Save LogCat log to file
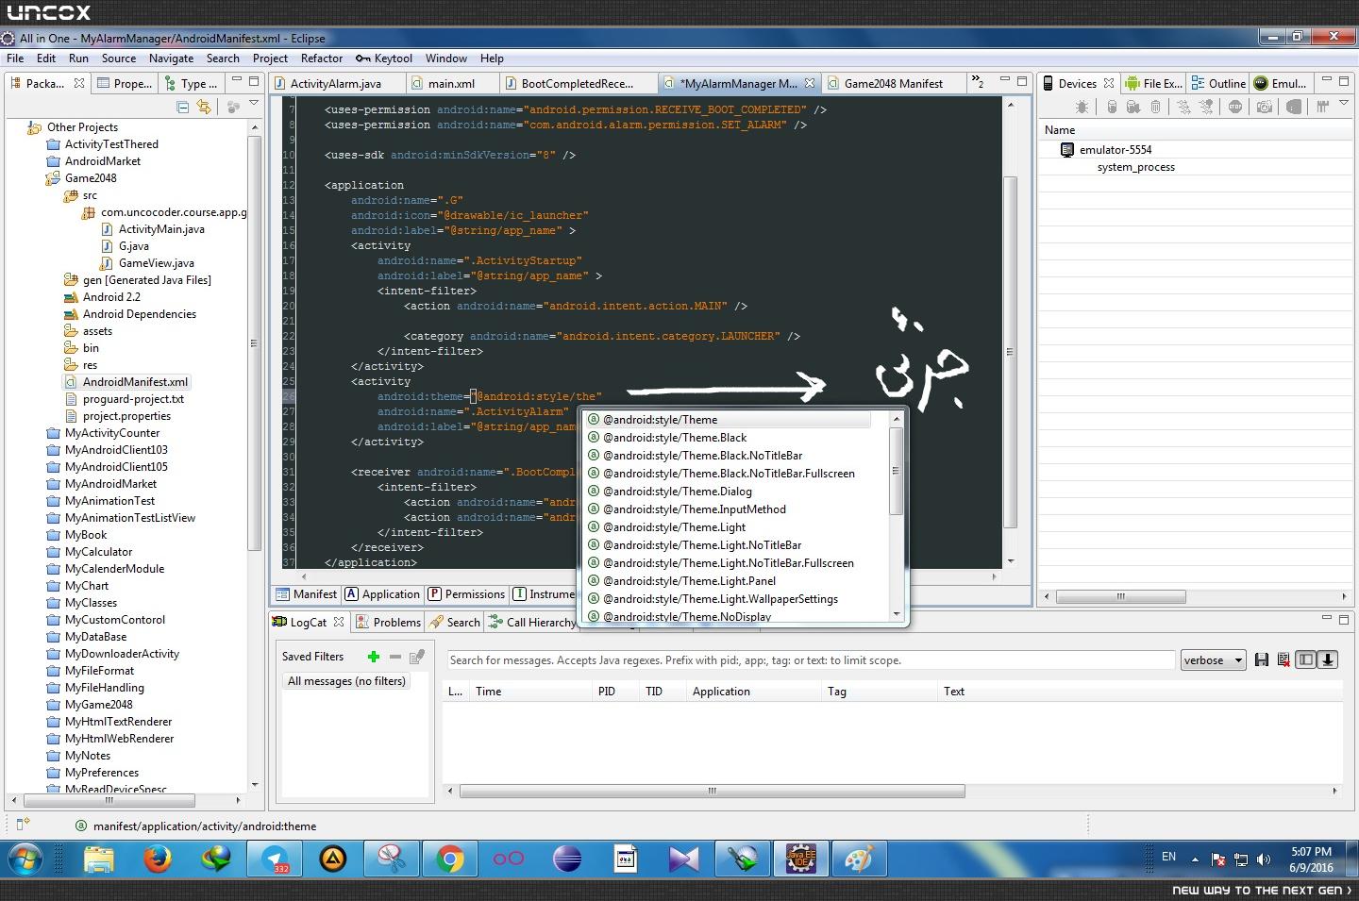Image resolution: width=1359 pixels, height=901 pixels. pyautogui.click(x=1262, y=660)
